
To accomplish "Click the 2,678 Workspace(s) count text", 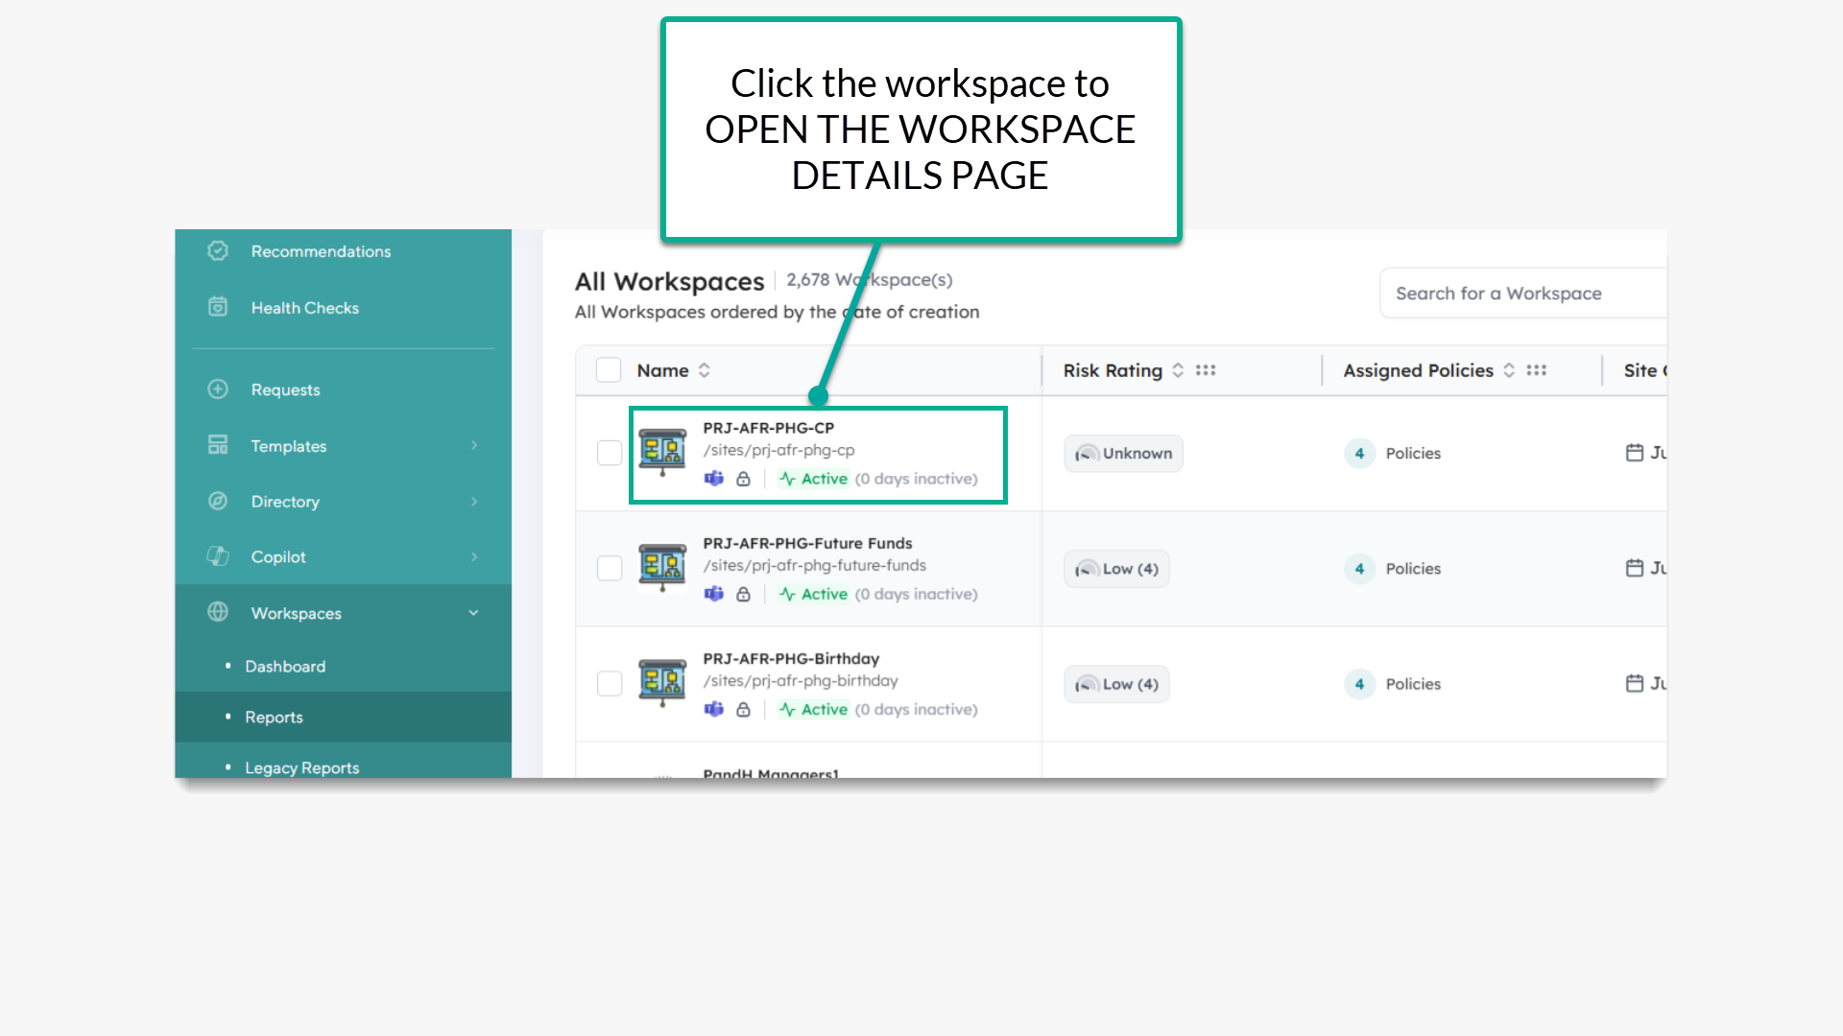I will 870,279.
